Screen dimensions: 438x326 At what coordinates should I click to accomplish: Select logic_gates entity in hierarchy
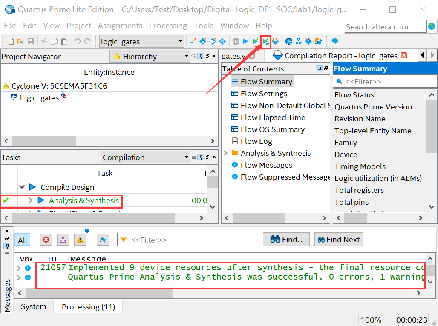39,98
